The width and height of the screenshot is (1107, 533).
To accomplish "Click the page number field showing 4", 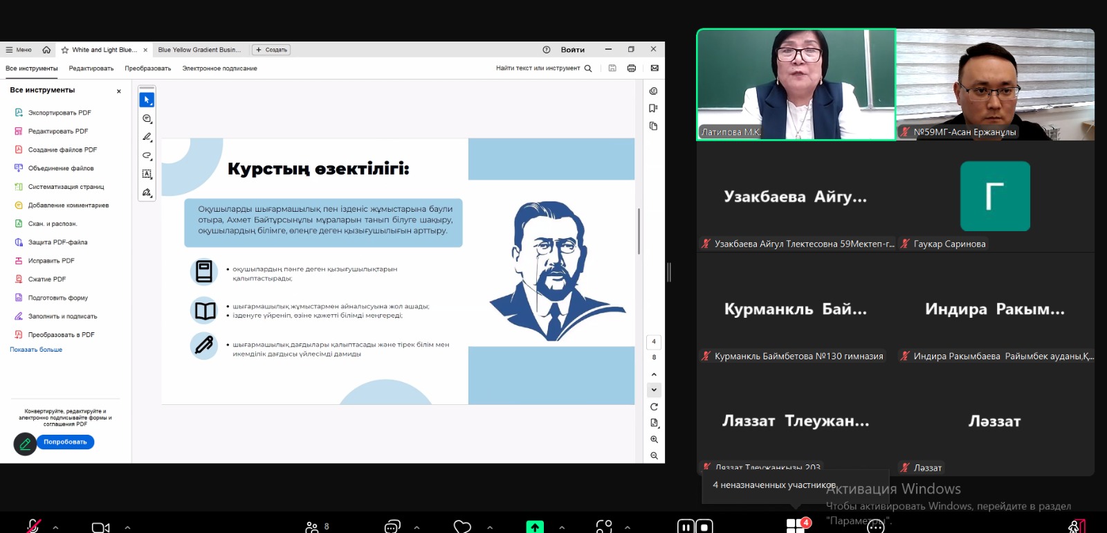I will [653, 341].
